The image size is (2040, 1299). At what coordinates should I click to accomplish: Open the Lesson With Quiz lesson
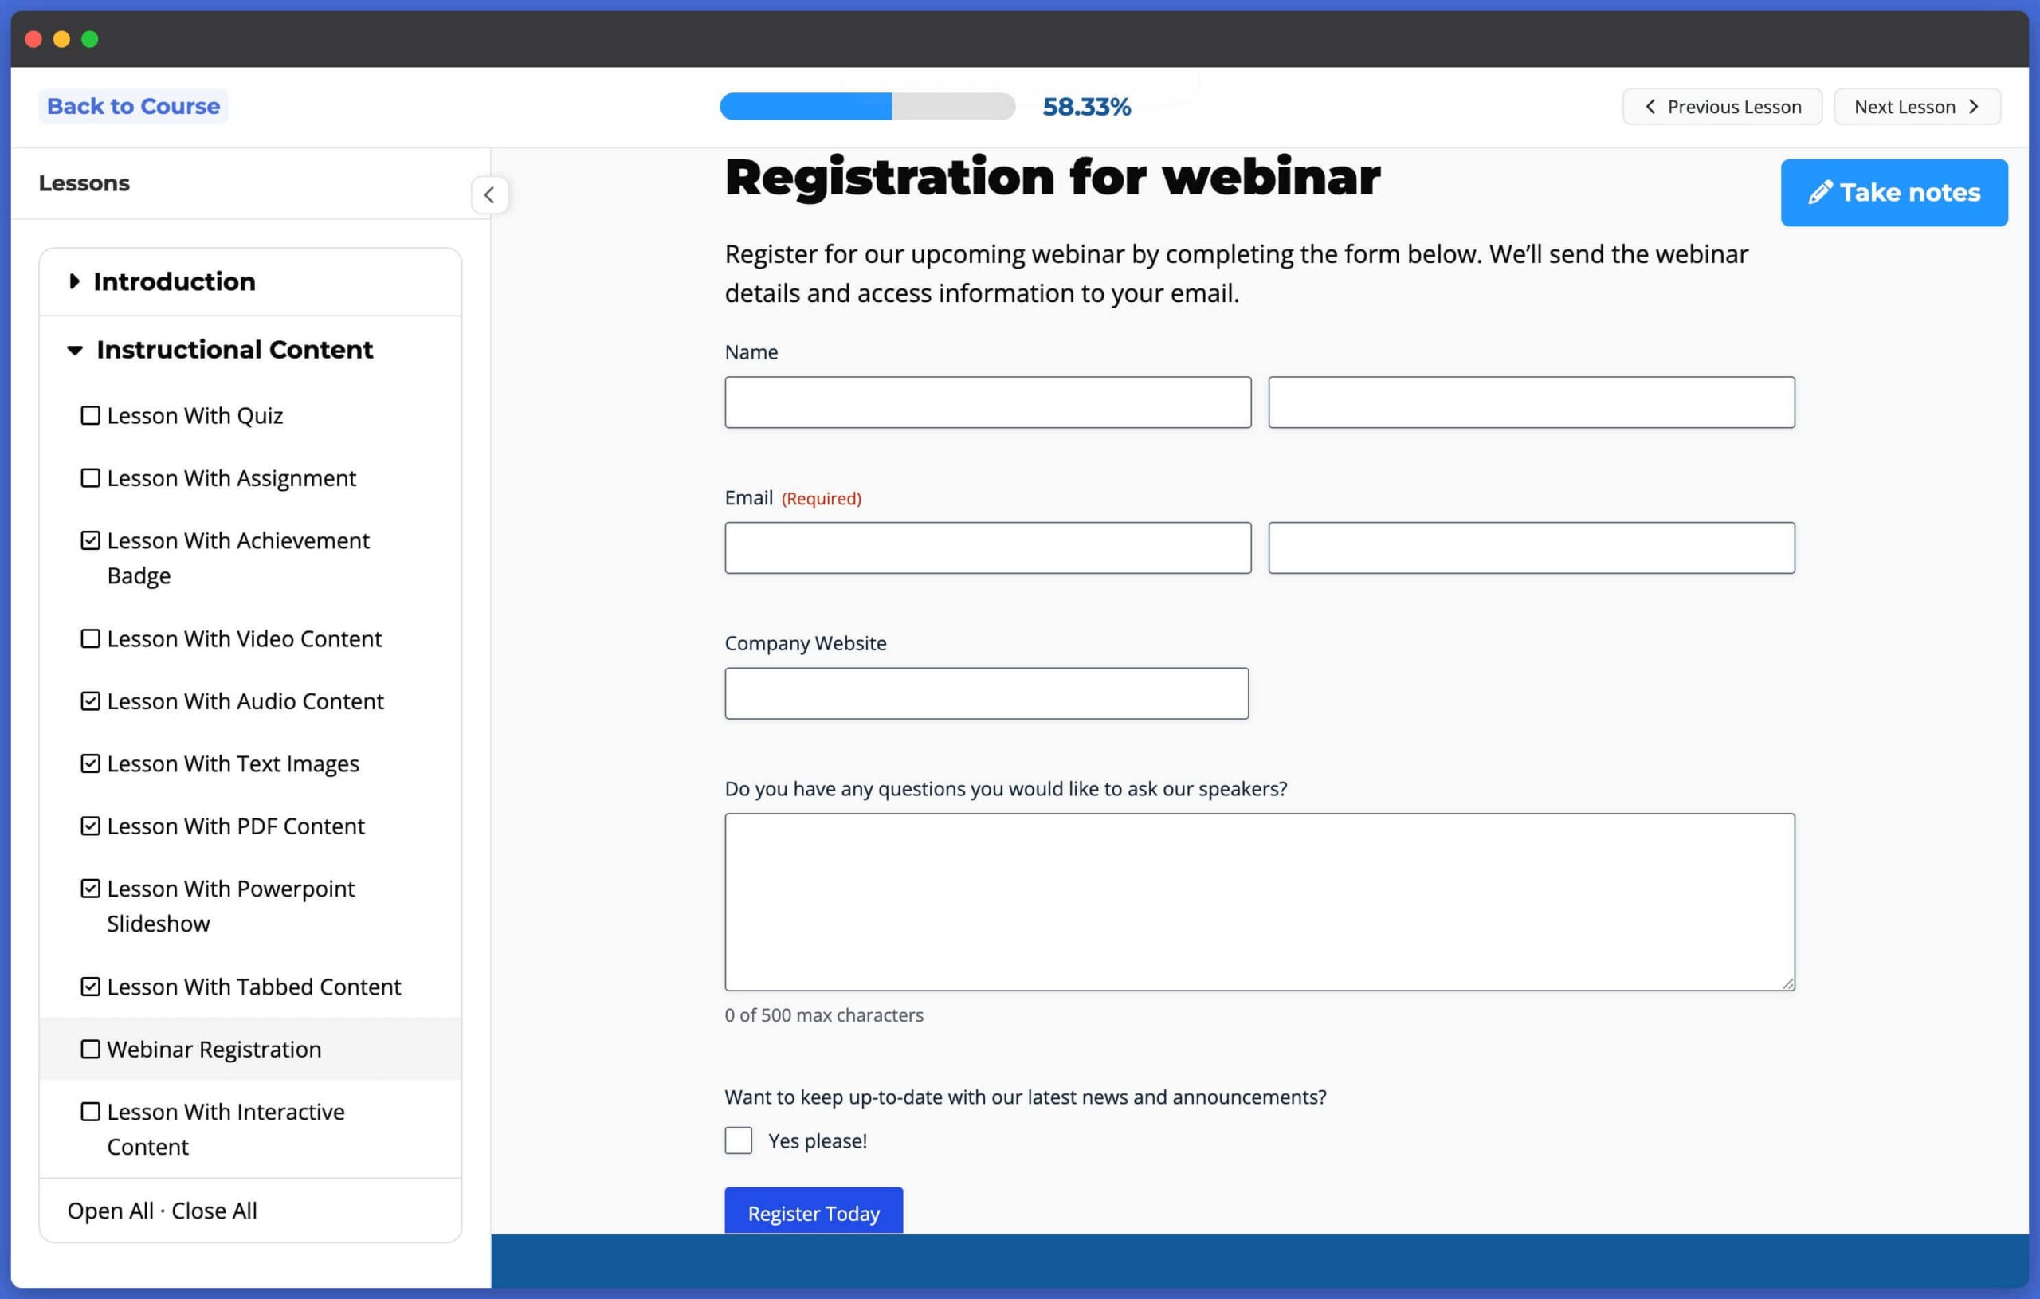pyautogui.click(x=195, y=415)
